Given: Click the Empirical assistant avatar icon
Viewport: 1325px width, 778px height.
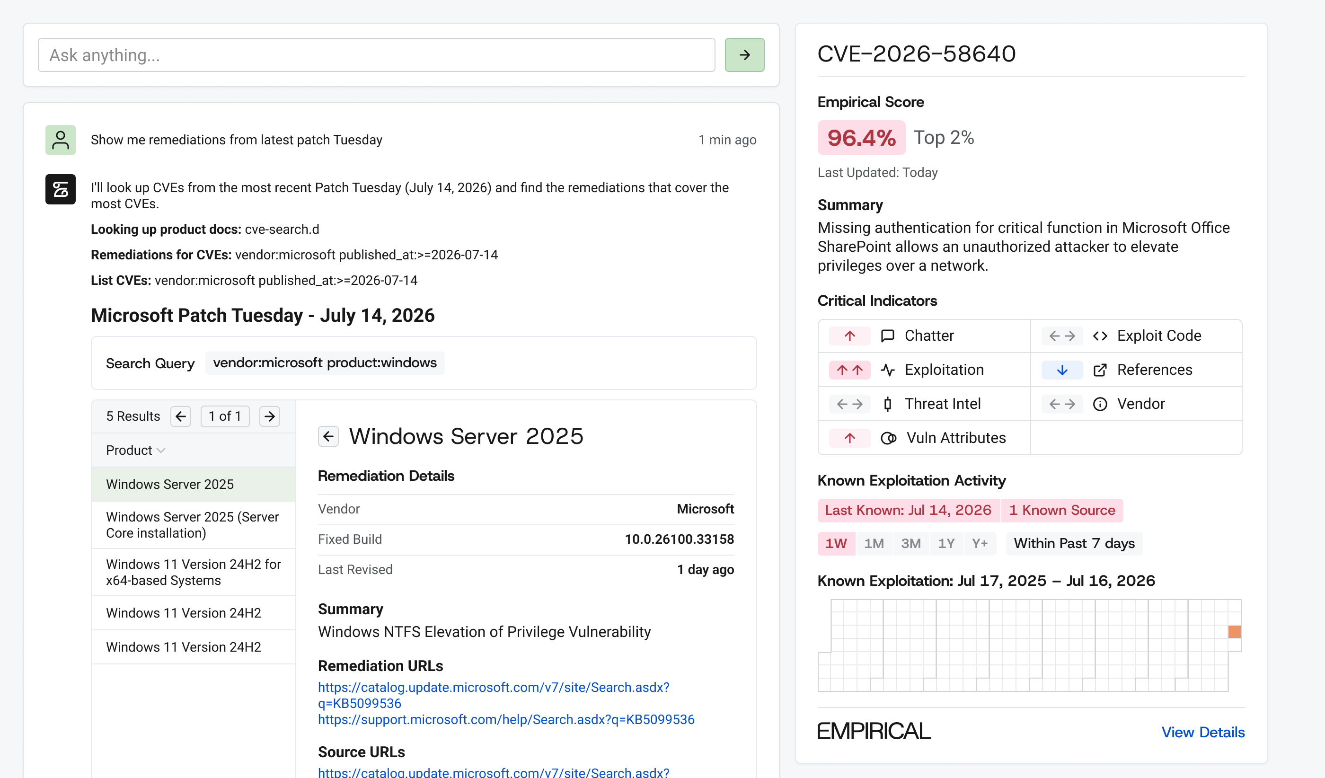Looking at the screenshot, I should [x=61, y=189].
